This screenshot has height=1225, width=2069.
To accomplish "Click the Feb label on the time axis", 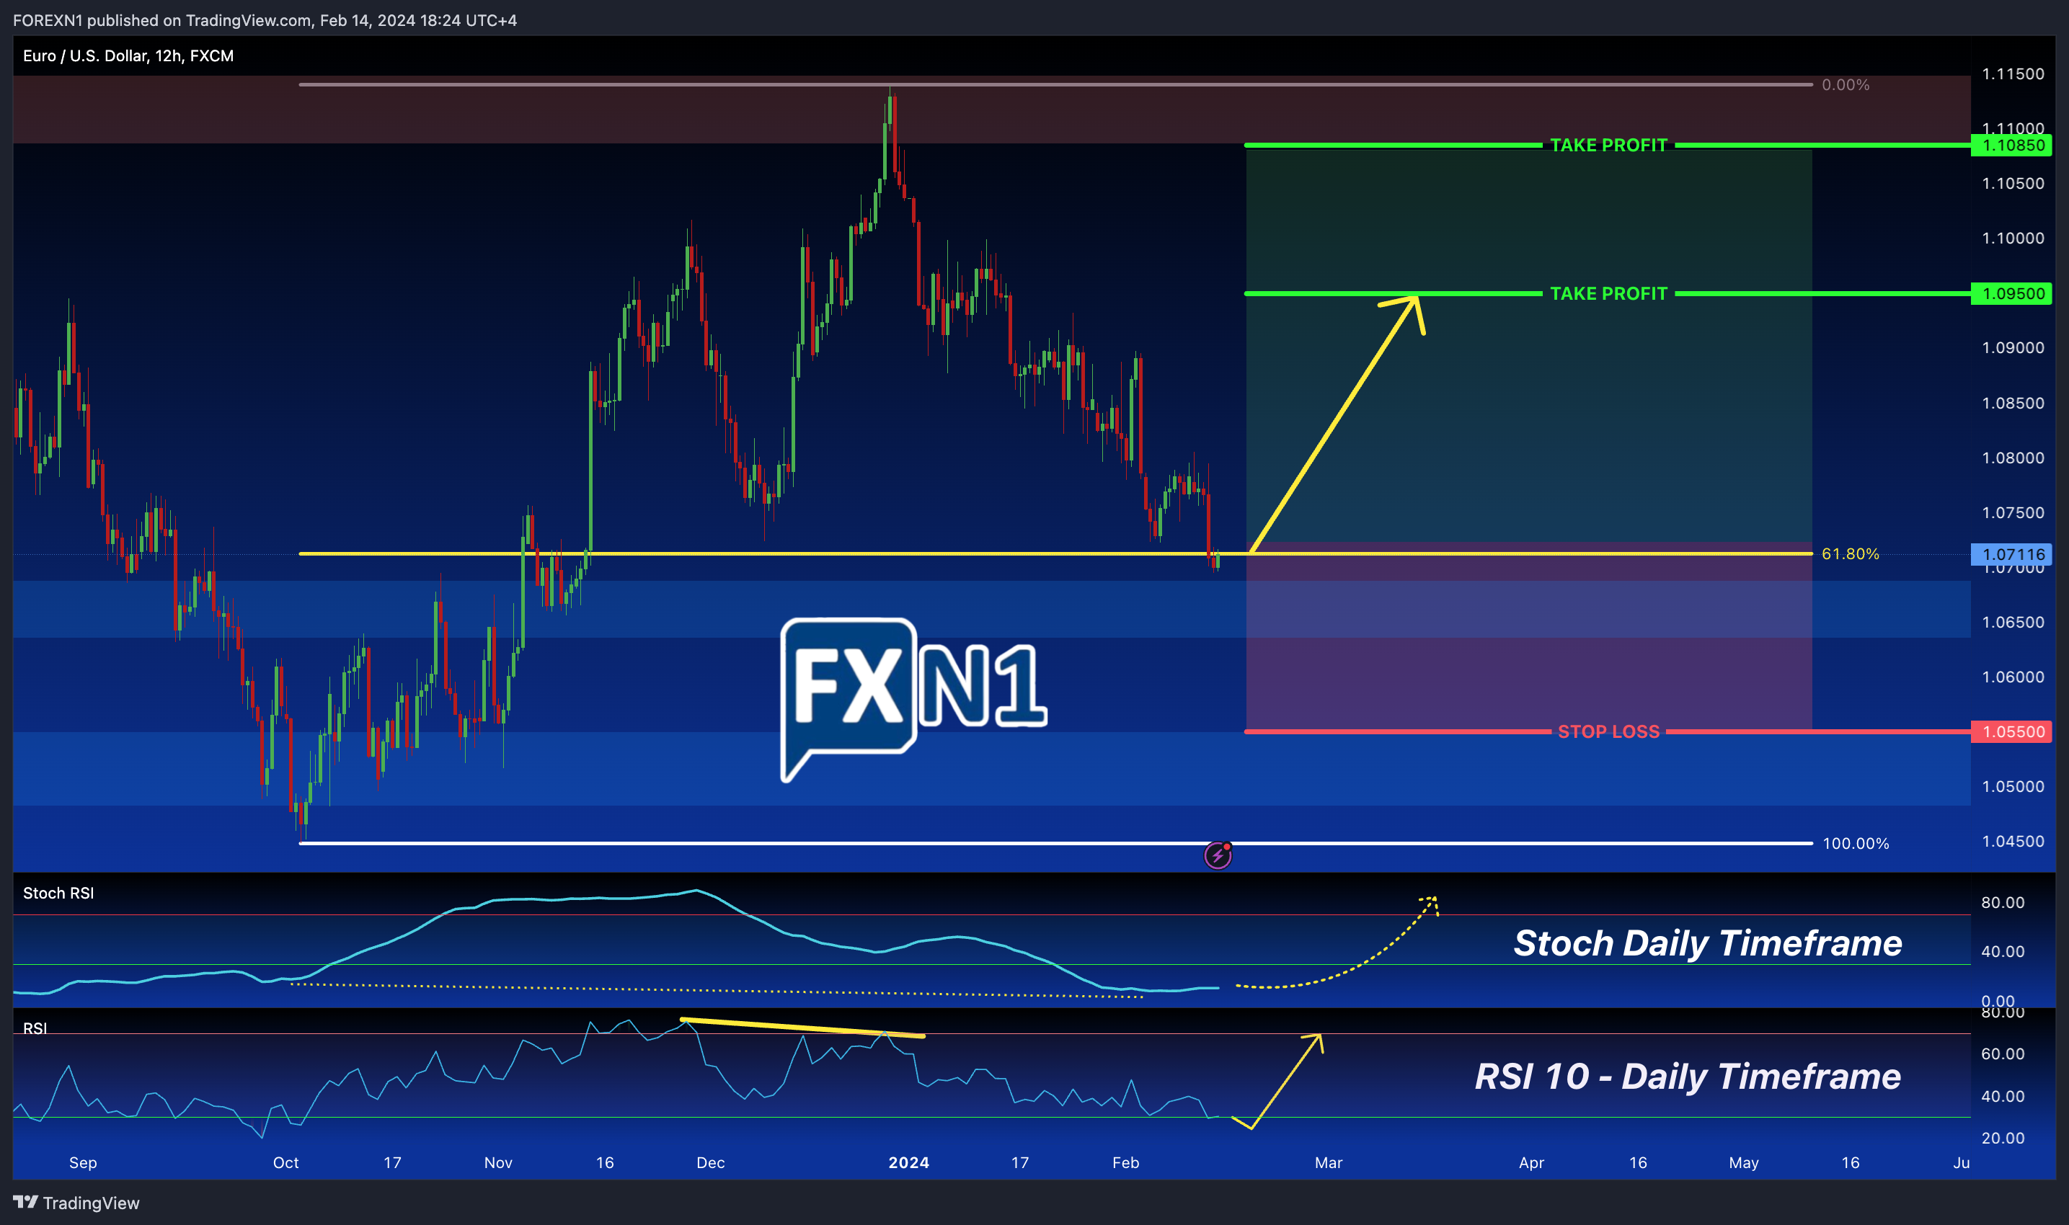I will (1125, 1162).
